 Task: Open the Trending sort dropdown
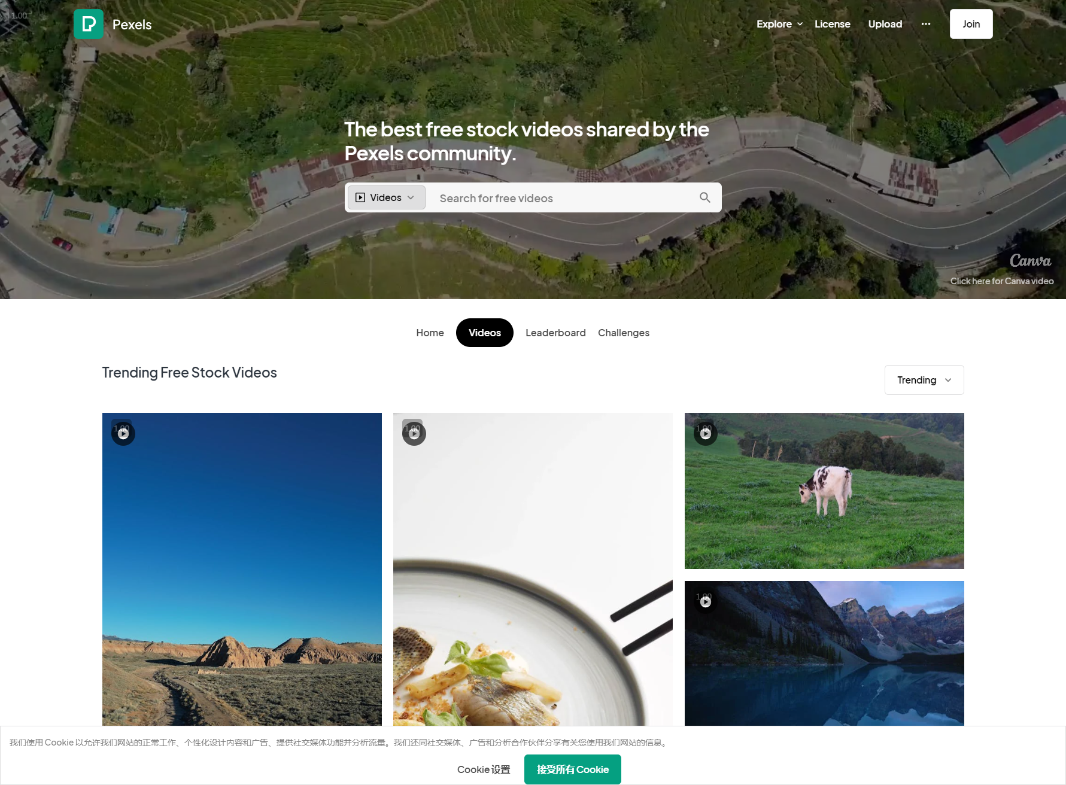tap(924, 380)
